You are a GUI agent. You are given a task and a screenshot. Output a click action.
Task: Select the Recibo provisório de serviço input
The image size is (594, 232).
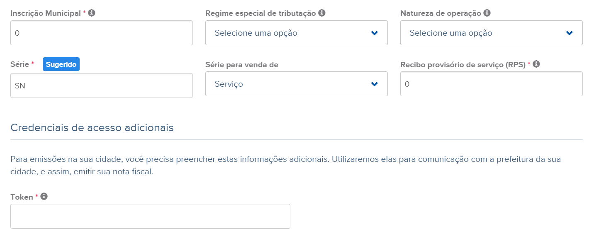pos(492,84)
